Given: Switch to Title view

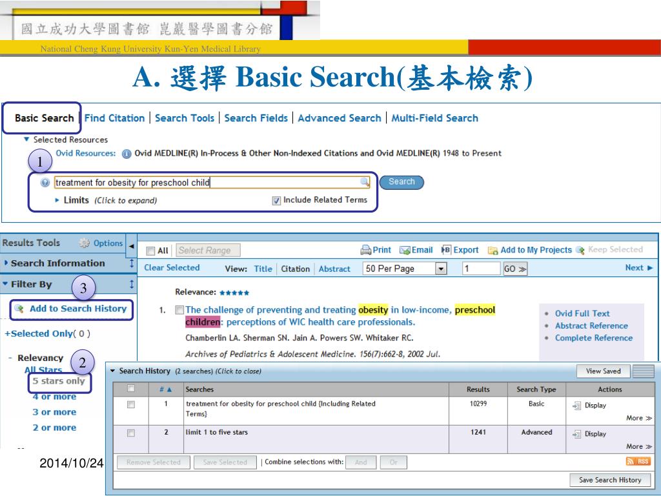Looking at the screenshot, I should coord(263,269).
